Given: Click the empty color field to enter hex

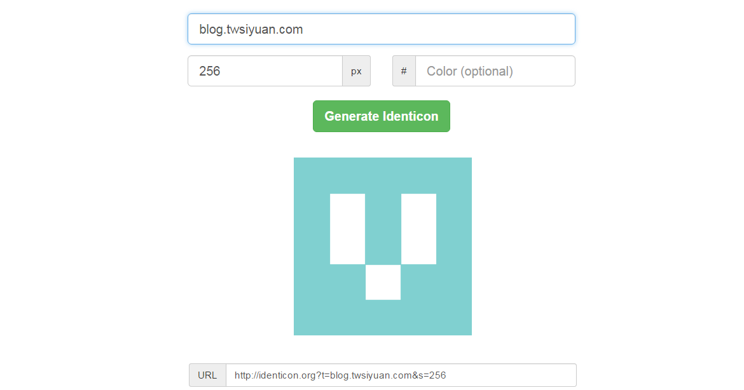Looking at the screenshot, I should click(495, 71).
